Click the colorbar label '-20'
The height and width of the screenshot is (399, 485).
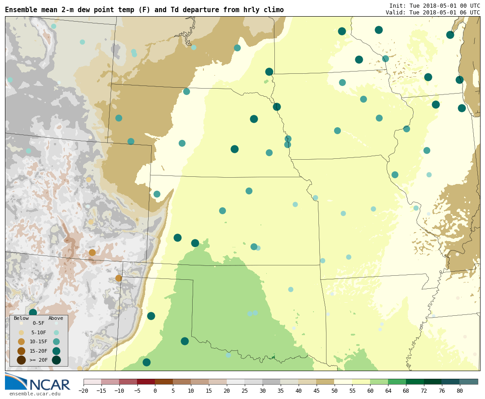[84, 390]
